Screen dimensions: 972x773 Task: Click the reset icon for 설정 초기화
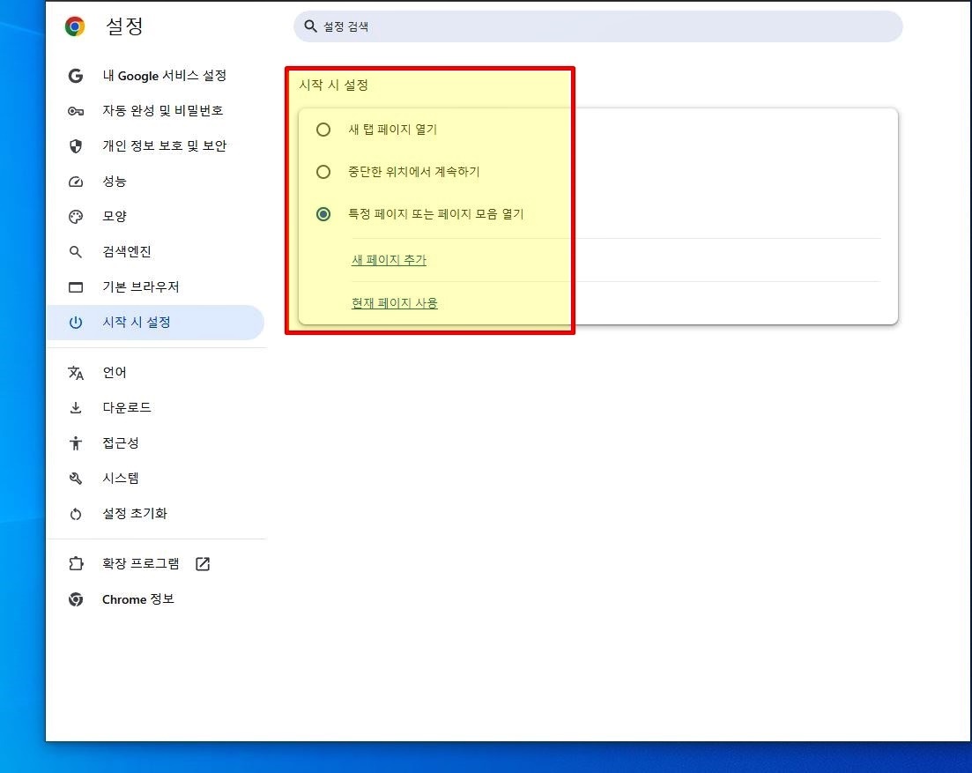76,514
